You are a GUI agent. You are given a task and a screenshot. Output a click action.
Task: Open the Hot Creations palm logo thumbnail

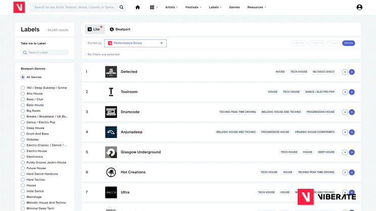[x=111, y=172]
